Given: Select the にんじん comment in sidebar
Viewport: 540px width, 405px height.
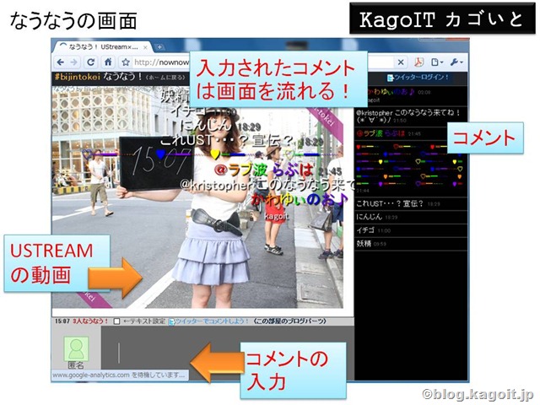Looking at the screenshot, I should click(411, 217).
